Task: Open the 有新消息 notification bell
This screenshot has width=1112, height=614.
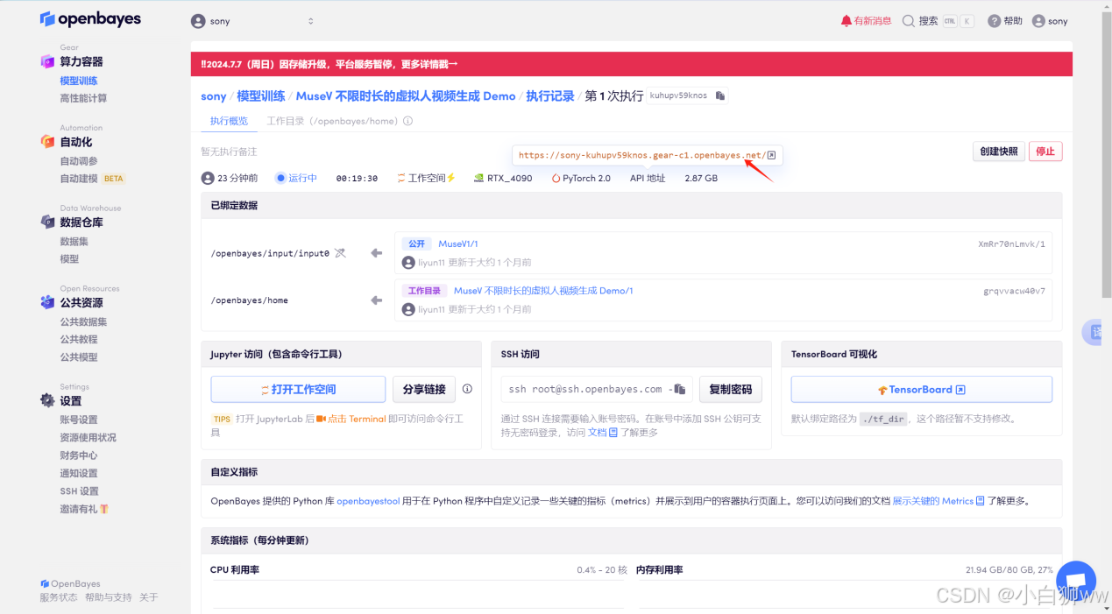Action: pyautogui.click(x=866, y=21)
